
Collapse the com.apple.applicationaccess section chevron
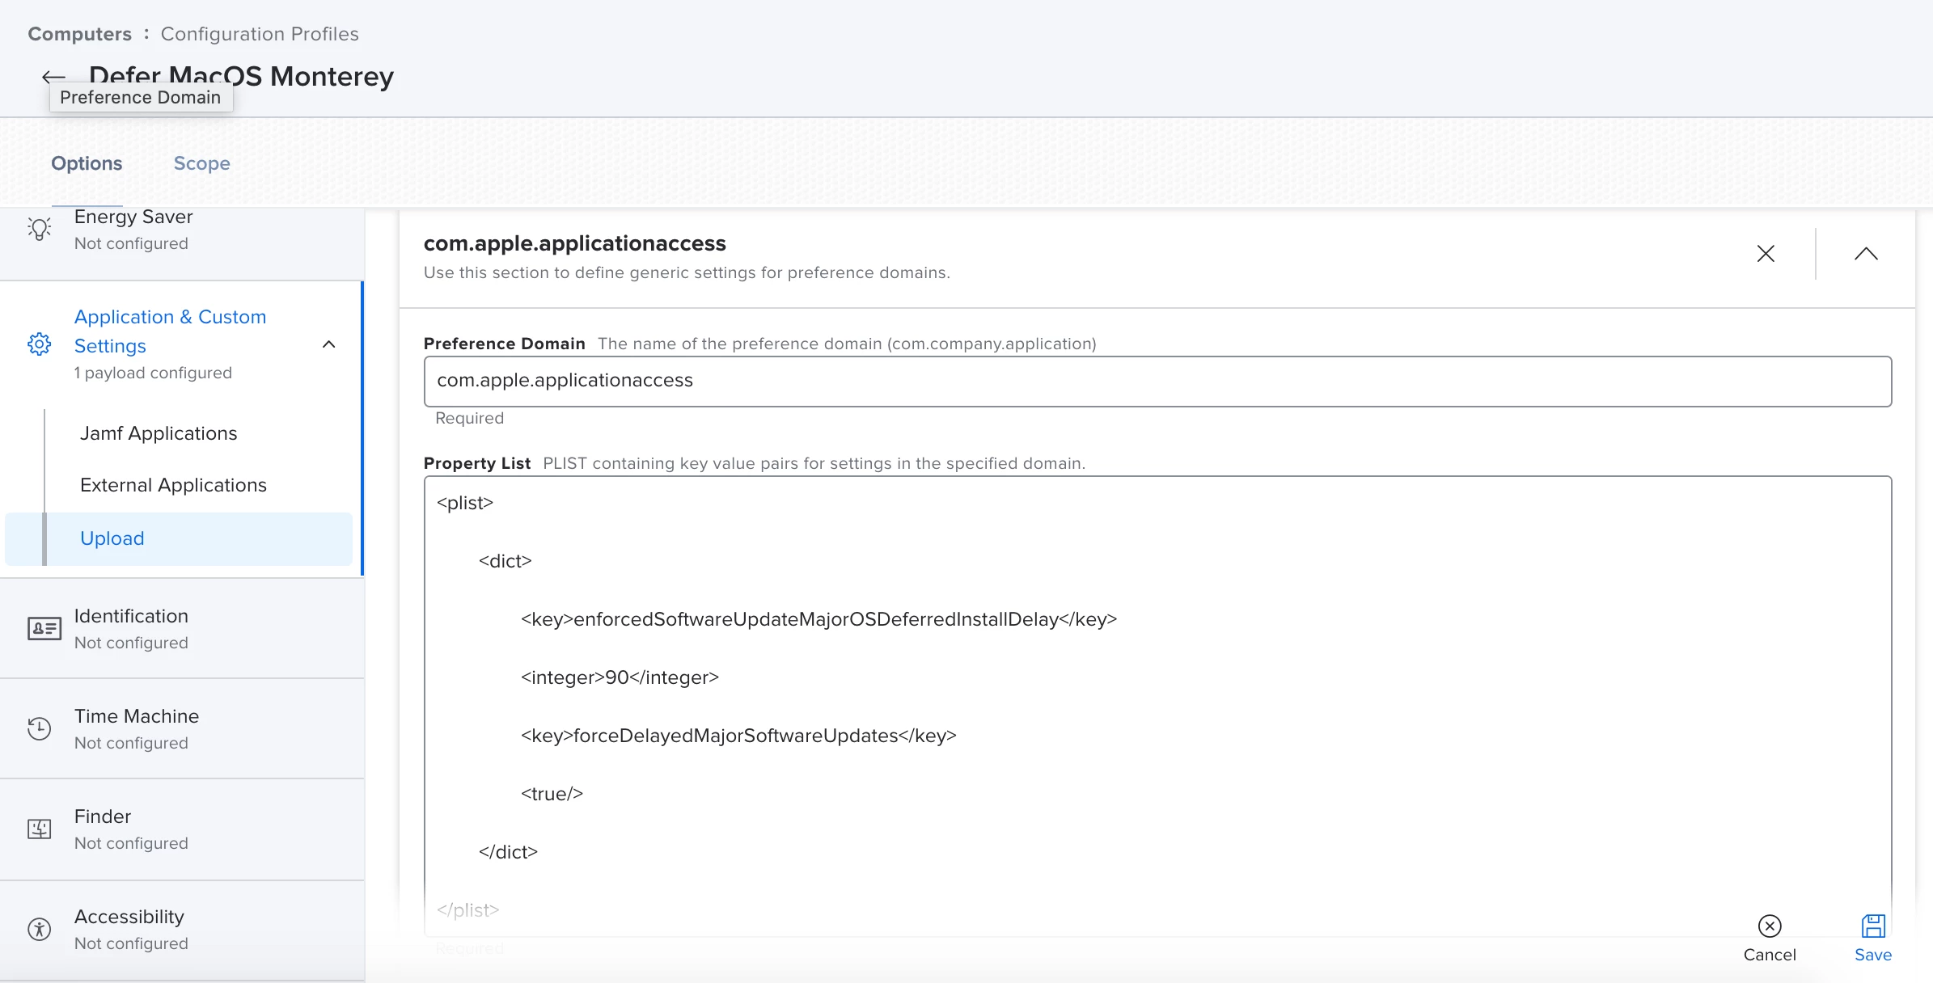click(x=1866, y=254)
